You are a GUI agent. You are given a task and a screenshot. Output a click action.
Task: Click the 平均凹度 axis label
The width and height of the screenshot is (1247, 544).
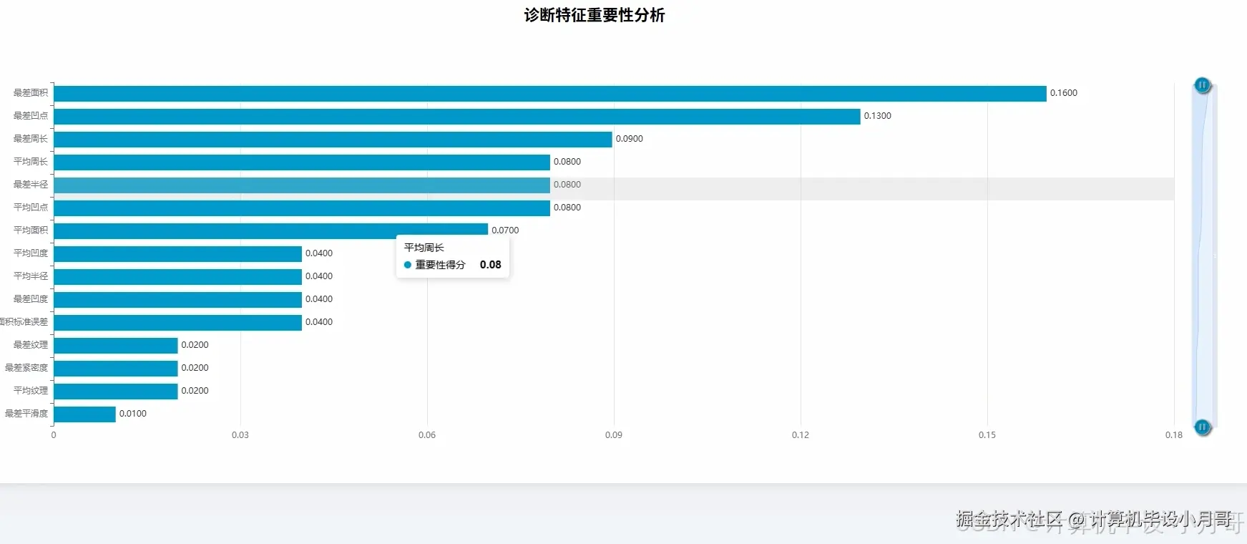31,253
